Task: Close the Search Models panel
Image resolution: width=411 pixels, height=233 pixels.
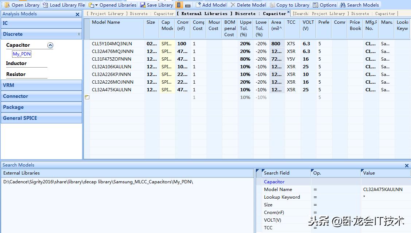Action: tap(407, 165)
